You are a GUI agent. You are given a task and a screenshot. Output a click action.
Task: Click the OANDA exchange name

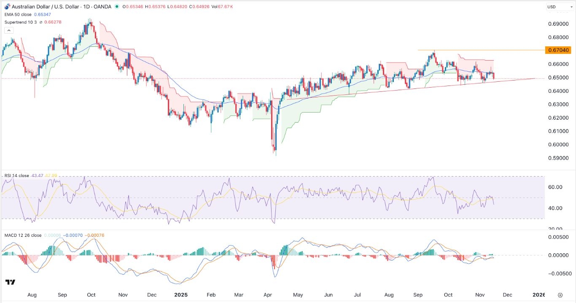pos(102,7)
